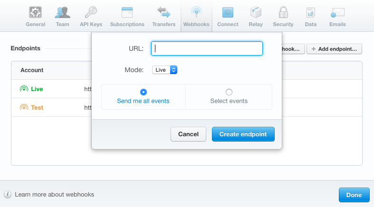Click the Account column header
Screen dimensions: 374x207
pyautogui.click(x=32, y=70)
